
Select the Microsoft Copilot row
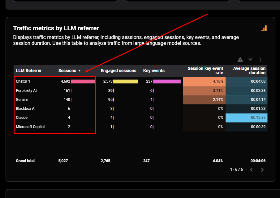coord(30,127)
